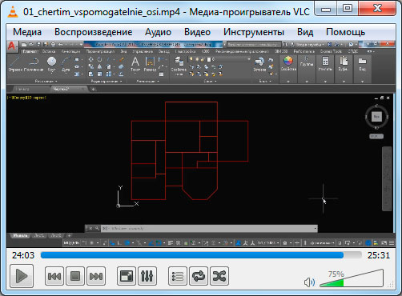402x296 pixels.
Task: Select the Размер dimension tool in the video
Action: coord(150,64)
